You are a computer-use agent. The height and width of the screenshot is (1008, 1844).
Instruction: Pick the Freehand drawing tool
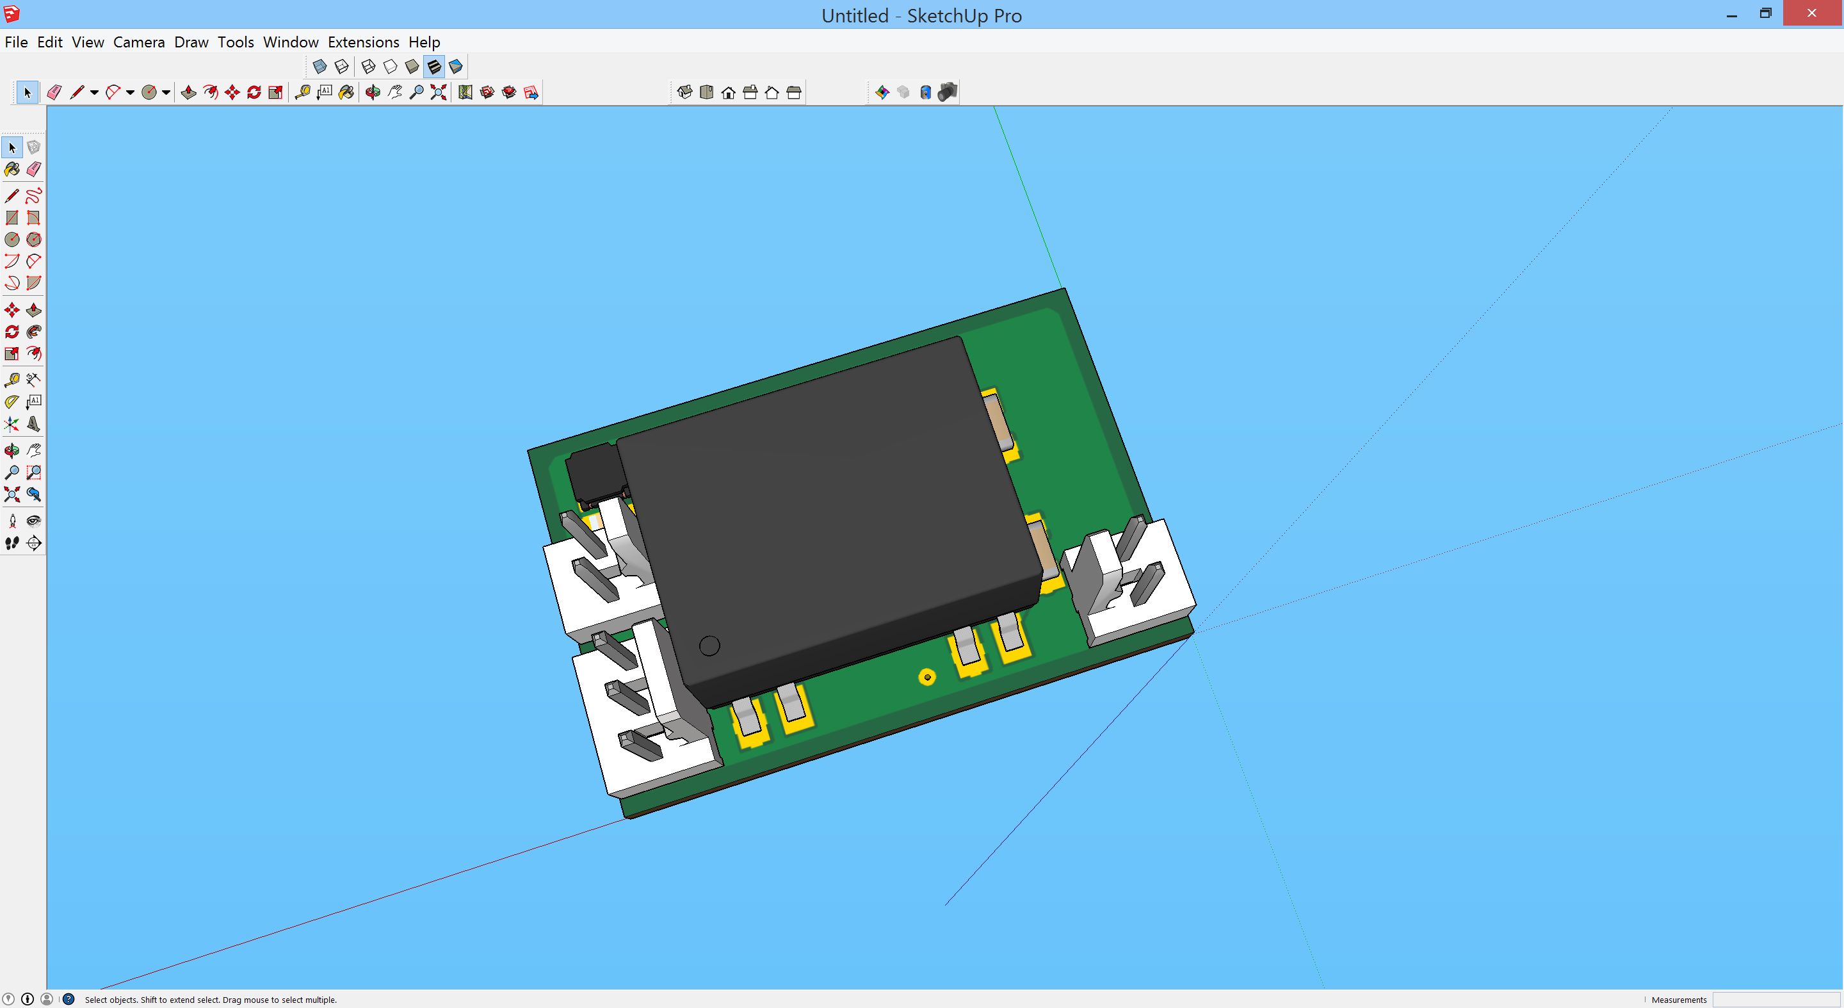tap(34, 195)
